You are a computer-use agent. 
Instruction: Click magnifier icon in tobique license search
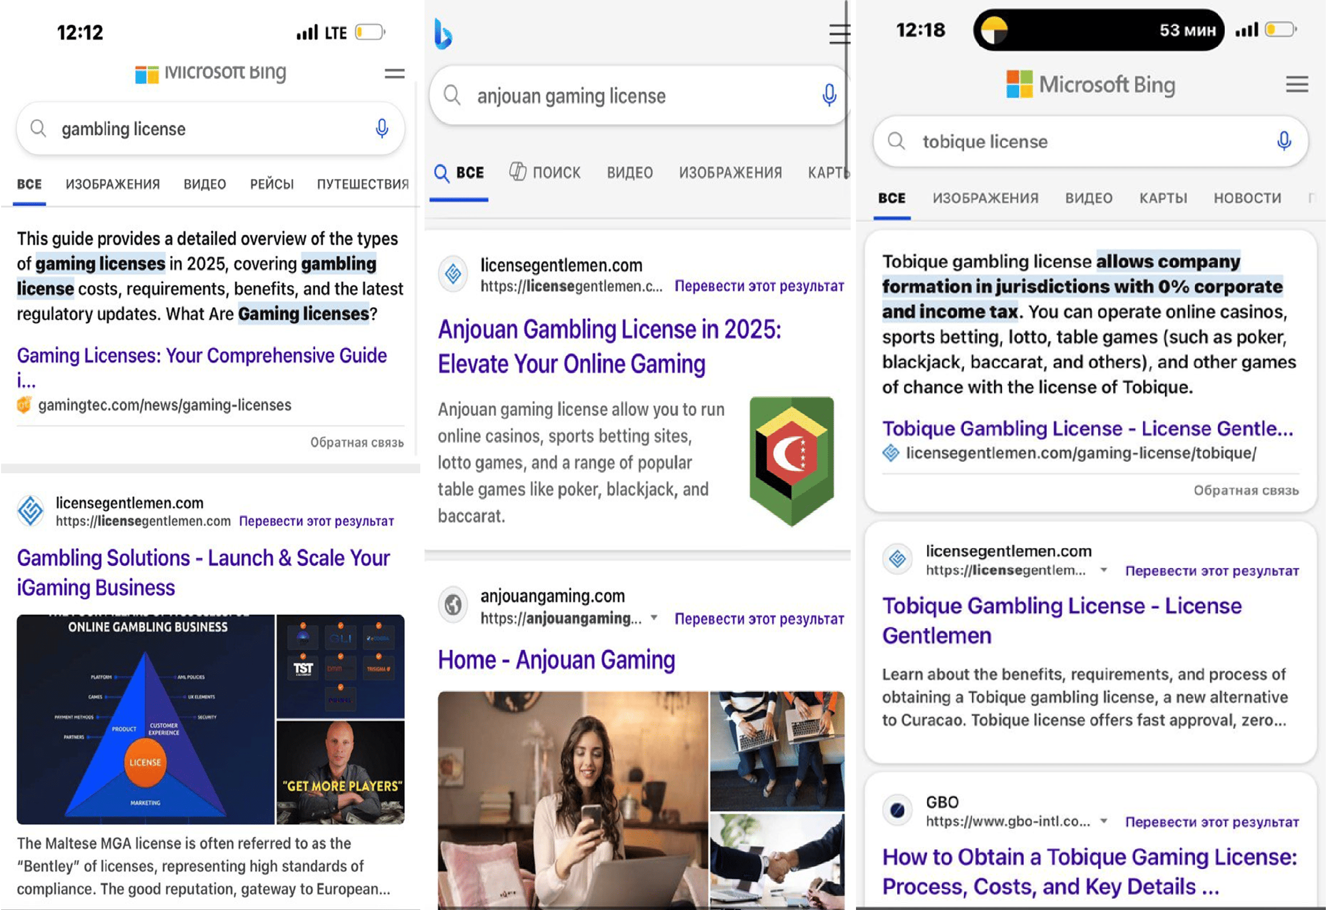pos(896,141)
